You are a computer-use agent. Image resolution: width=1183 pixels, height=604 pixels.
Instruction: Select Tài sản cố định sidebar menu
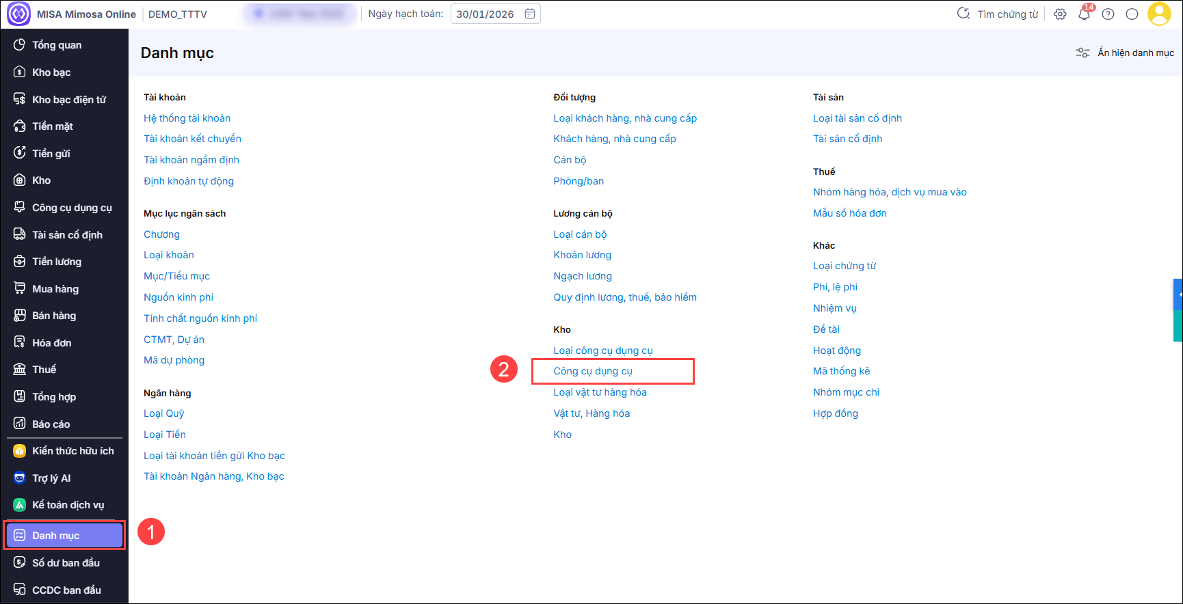point(67,235)
